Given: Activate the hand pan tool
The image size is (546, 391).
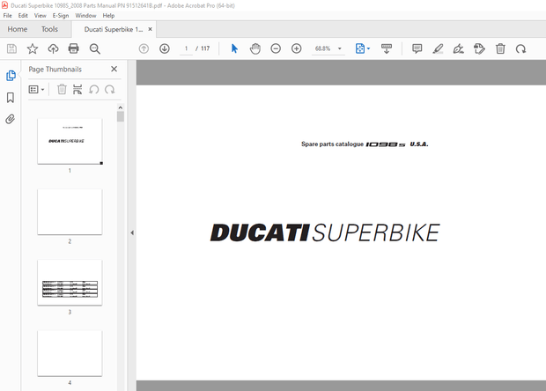Looking at the screenshot, I should (255, 48).
